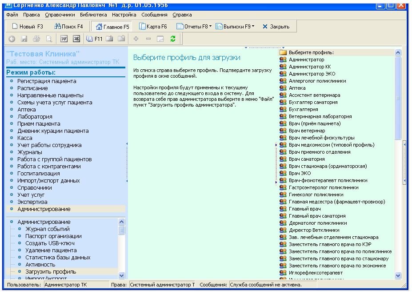This screenshot has width=412, height=294.
Task: Select Экспертиза mode
Action: [32, 202]
